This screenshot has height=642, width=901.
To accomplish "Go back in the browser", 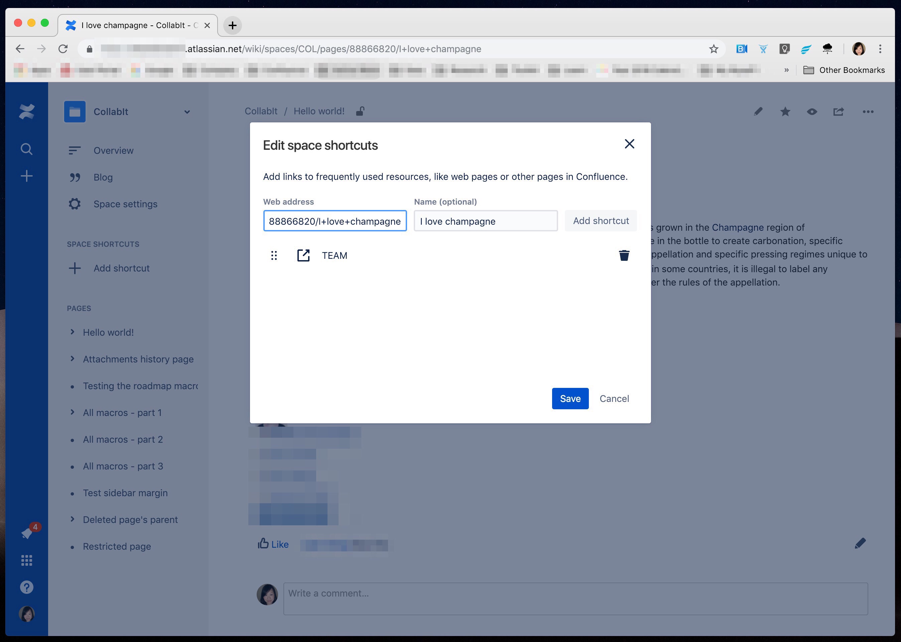I will [20, 48].
